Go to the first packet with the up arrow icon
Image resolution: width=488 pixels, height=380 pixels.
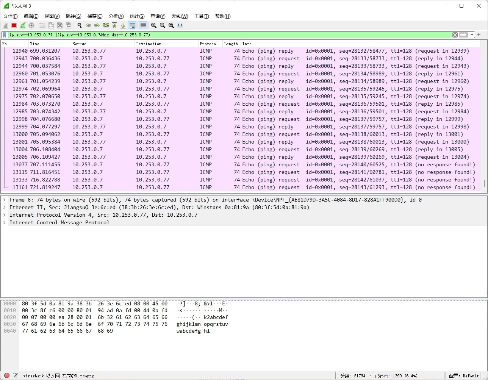[x=114, y=25]
